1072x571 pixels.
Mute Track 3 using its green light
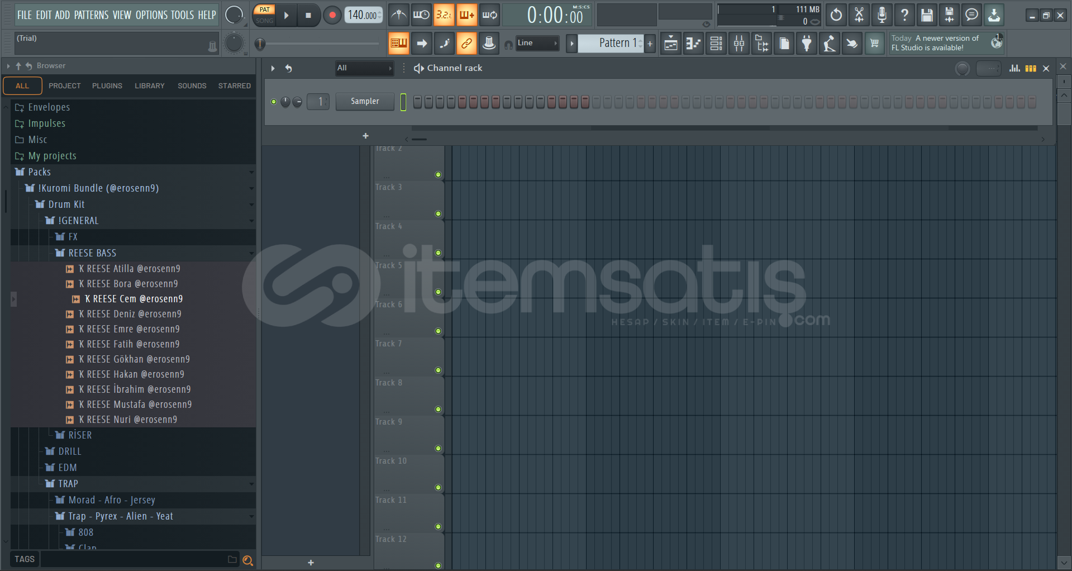(438, 214)
